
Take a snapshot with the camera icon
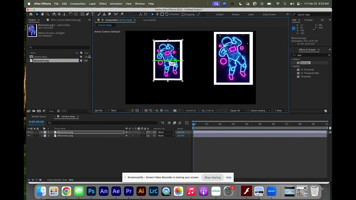tap(175, 111)
